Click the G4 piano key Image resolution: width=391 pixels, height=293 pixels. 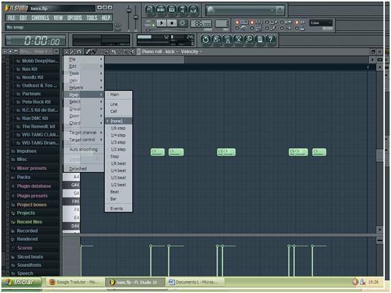point(71,193)
